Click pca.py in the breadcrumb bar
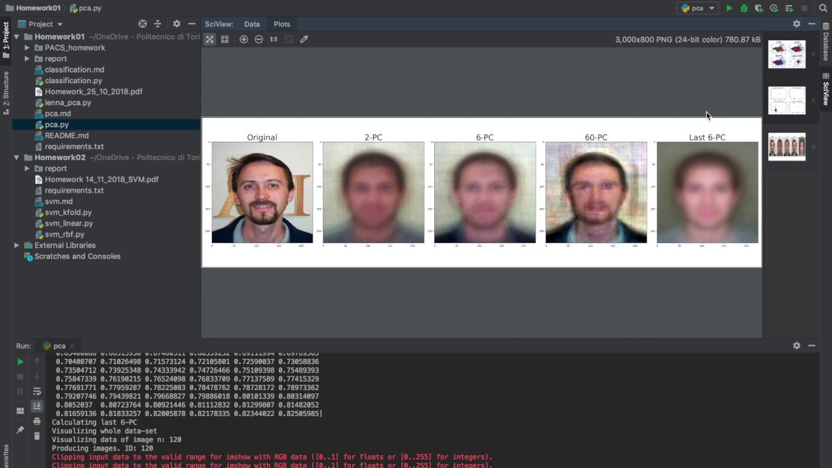 (85, 8)
